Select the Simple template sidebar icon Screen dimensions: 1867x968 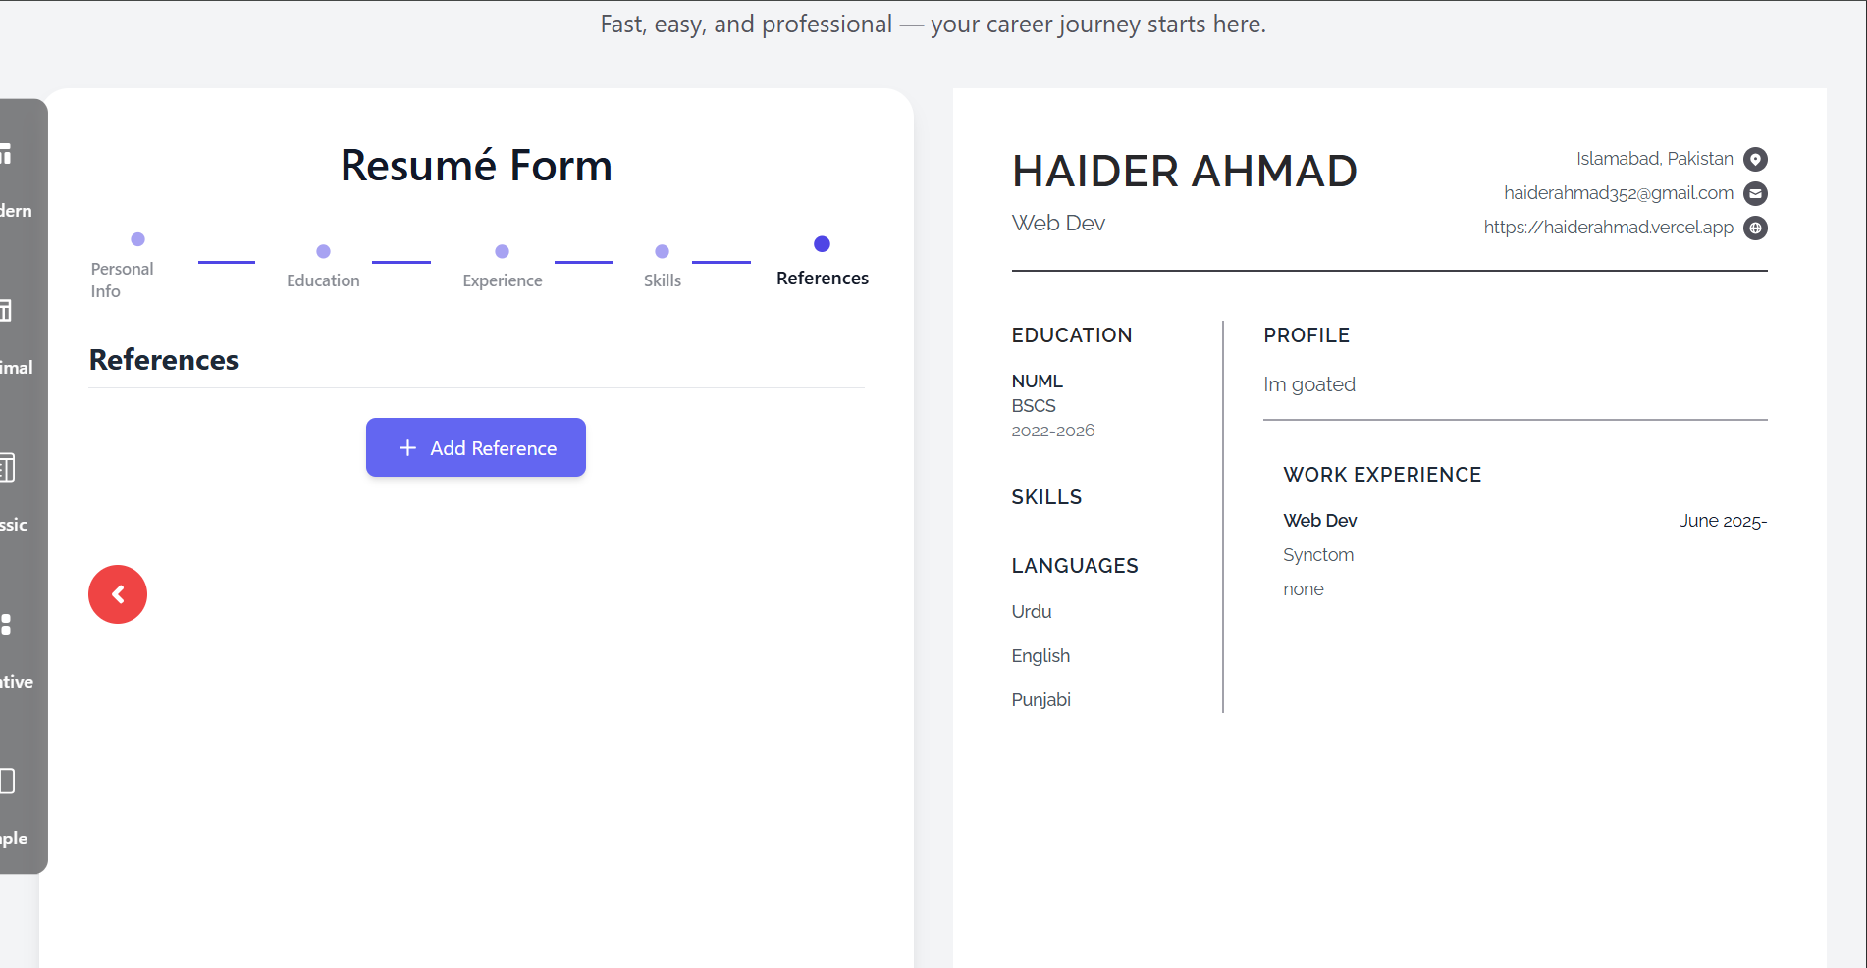point(8,782)
